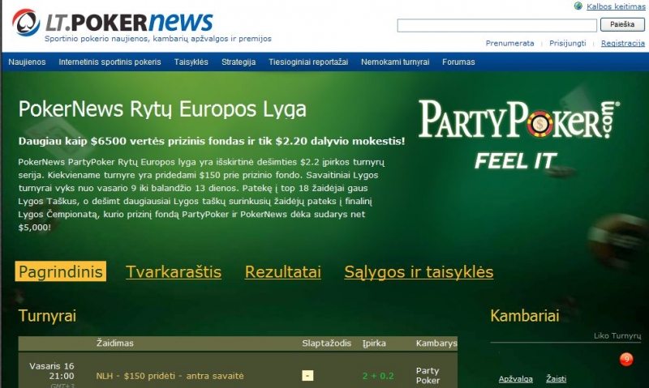Open the Registracija link
The image size is (649, 388).
(x=622, y=44)
